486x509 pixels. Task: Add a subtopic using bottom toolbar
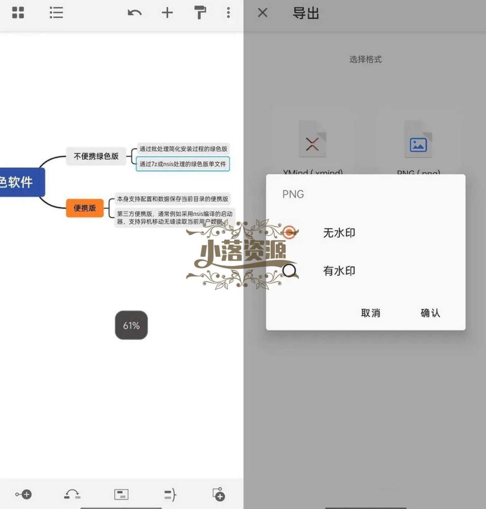pos(23,495)
